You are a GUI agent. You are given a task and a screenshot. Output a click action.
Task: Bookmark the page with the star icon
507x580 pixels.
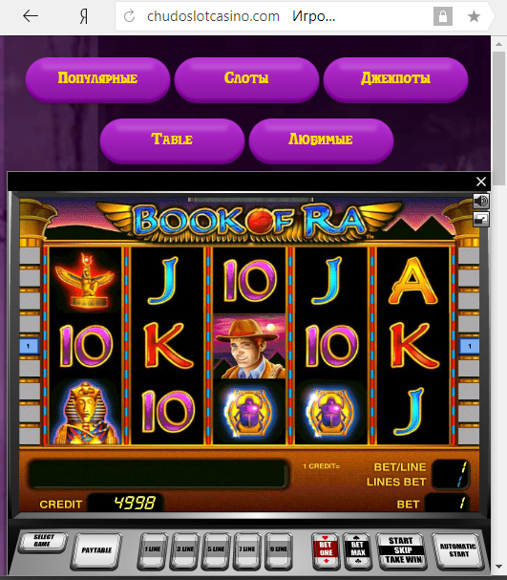click(474, 16)
